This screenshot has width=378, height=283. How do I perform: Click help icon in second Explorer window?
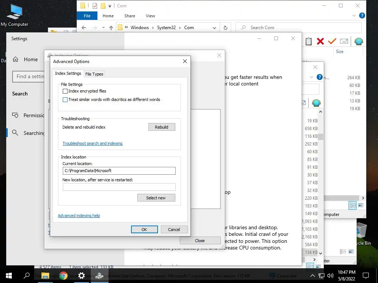[320, 77]
